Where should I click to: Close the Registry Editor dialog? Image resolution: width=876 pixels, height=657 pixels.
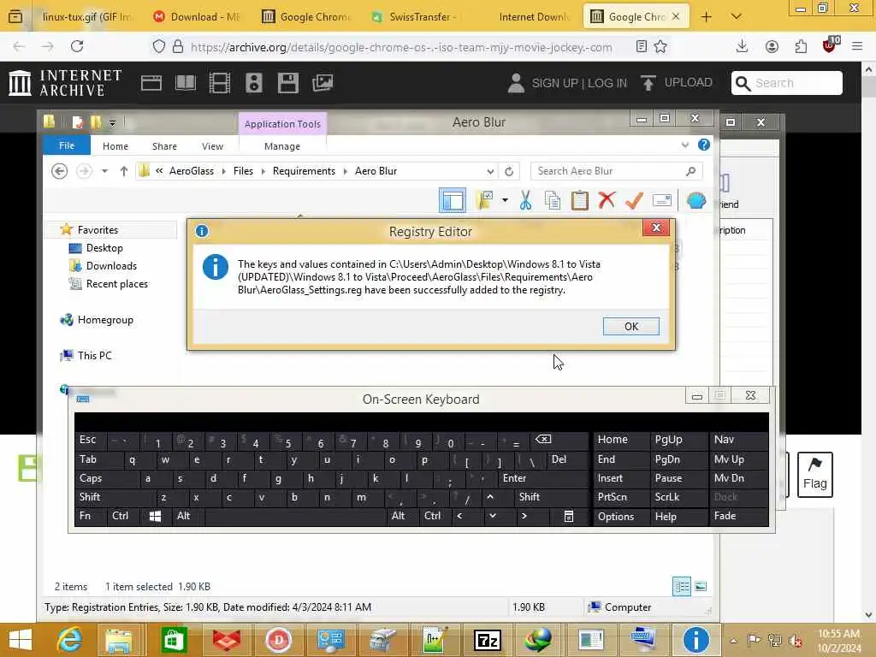(656, 228)
